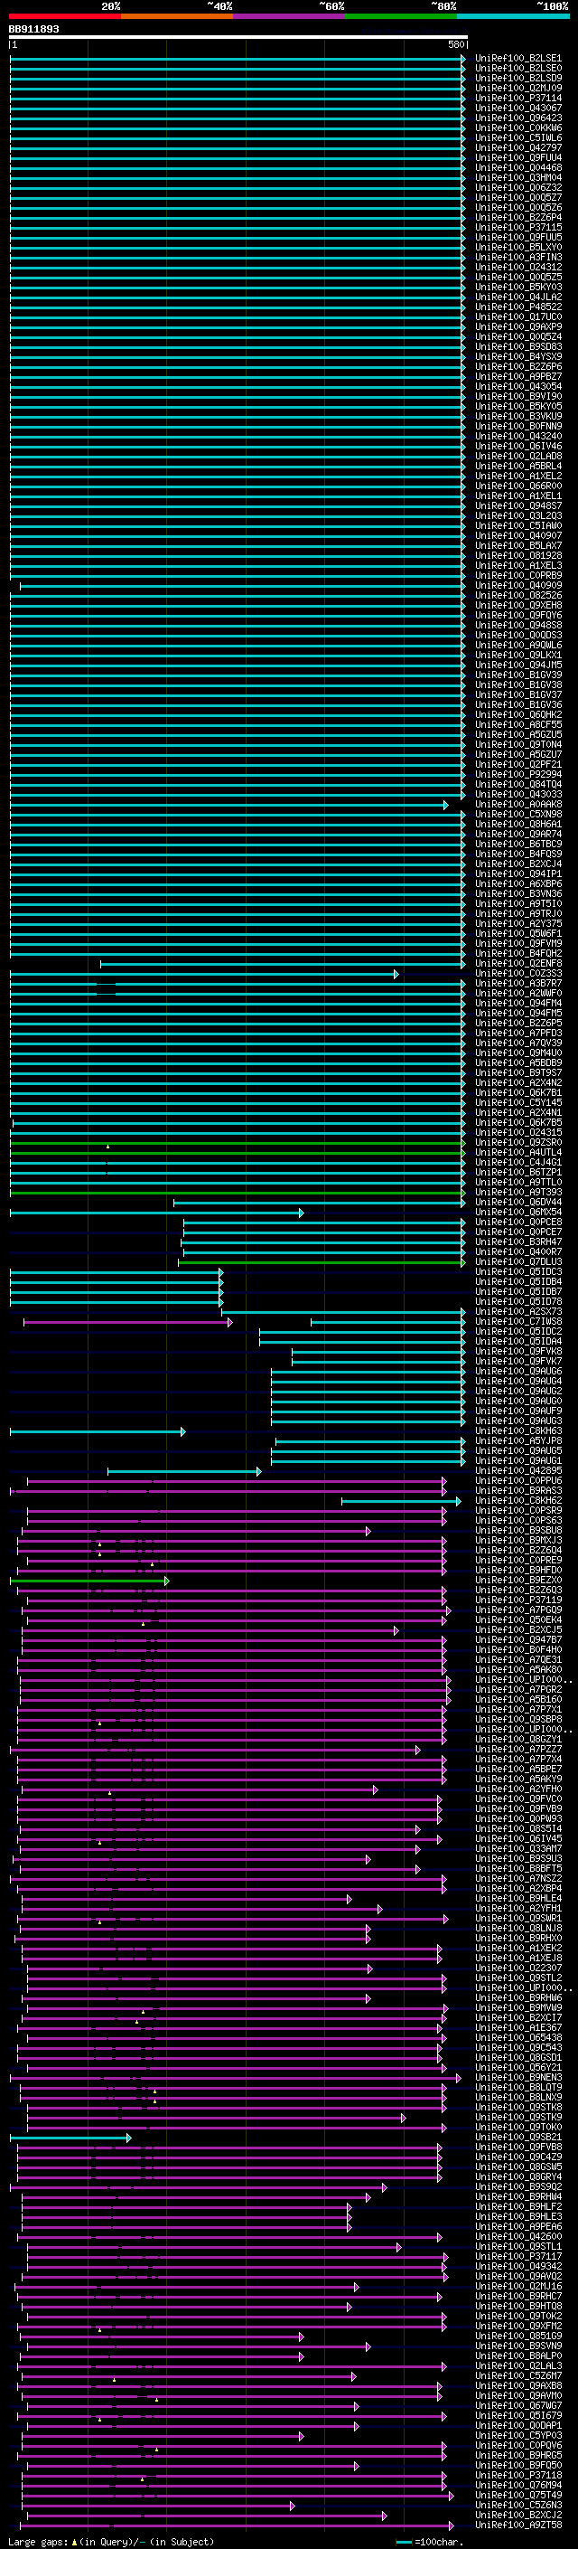This screenshot has height=2549, width=578.
Task: Click hit UniRef100_O24312
Action: point(518,267)
